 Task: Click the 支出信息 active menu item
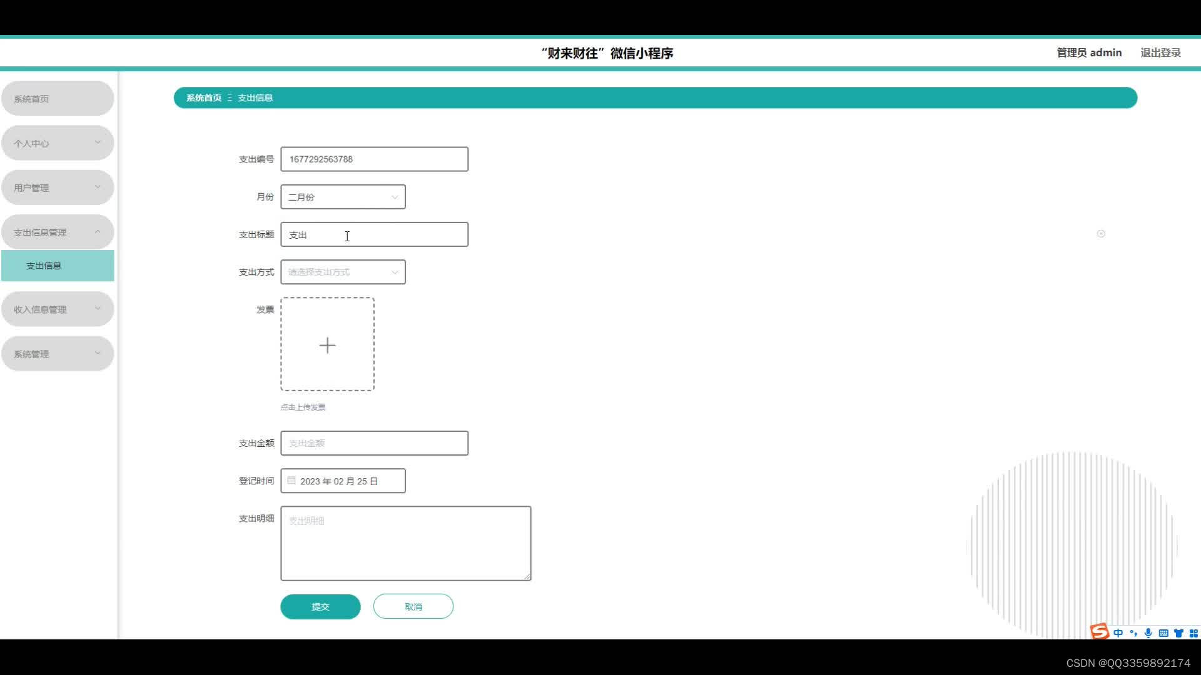point(57,266)
